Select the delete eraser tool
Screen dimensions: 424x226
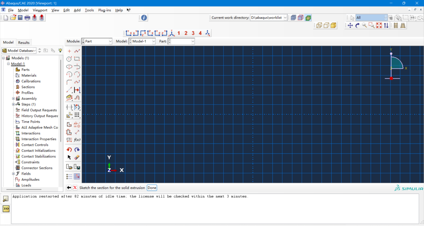(x=77, y=157)
